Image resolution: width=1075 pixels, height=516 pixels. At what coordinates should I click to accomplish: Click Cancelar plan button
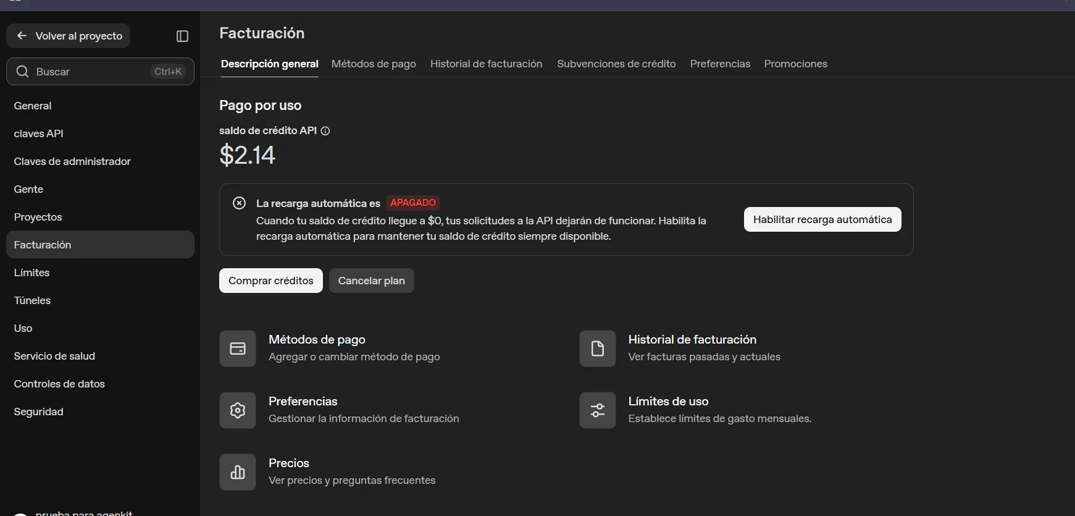372,281
